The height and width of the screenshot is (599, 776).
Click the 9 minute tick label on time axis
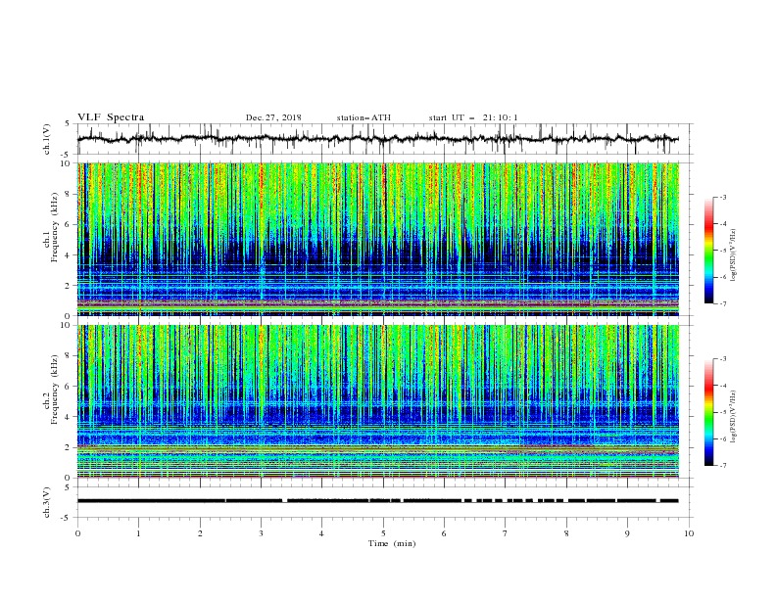[x=627, y=533]
